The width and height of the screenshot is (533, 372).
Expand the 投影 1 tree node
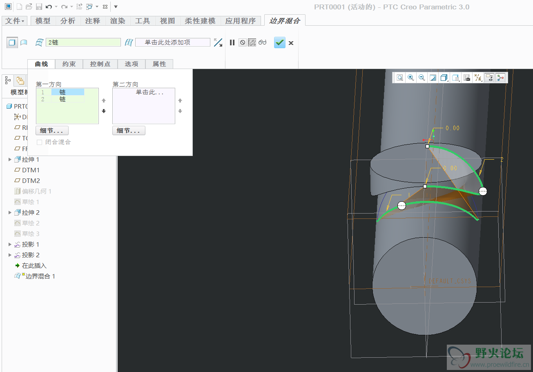point(10,244)
